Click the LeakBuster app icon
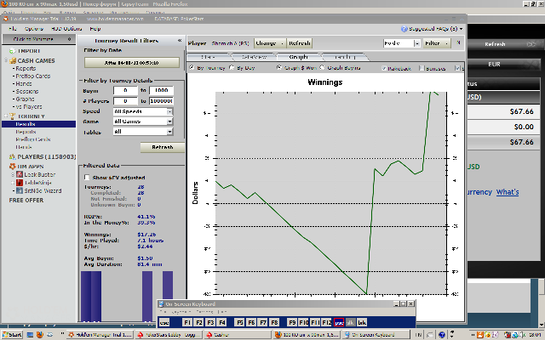The image size is (545, 340). (x=18, y=173)
